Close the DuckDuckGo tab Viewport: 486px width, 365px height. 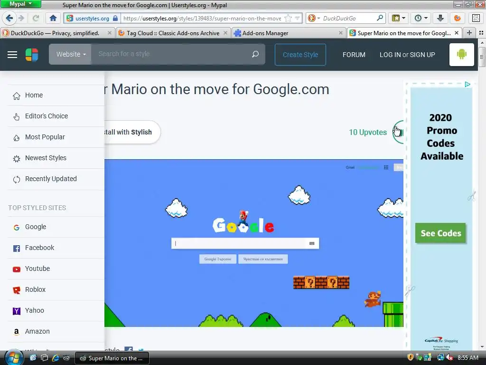click(x=110, y=33)
